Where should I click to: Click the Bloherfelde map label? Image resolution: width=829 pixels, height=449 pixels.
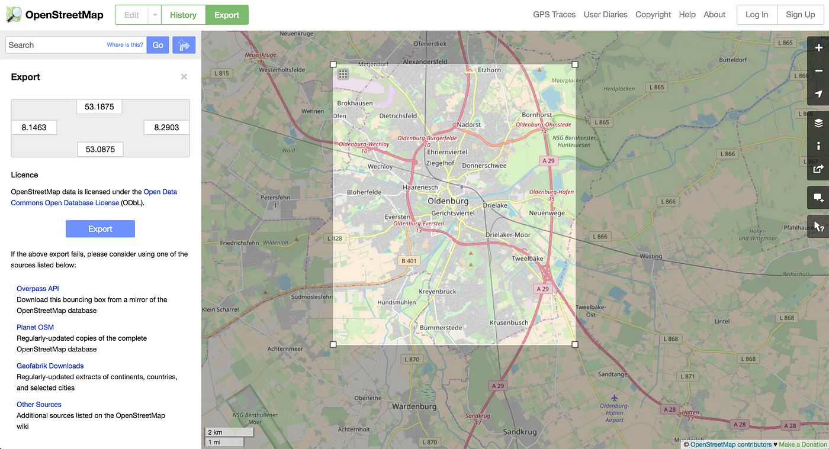[364, 192]
